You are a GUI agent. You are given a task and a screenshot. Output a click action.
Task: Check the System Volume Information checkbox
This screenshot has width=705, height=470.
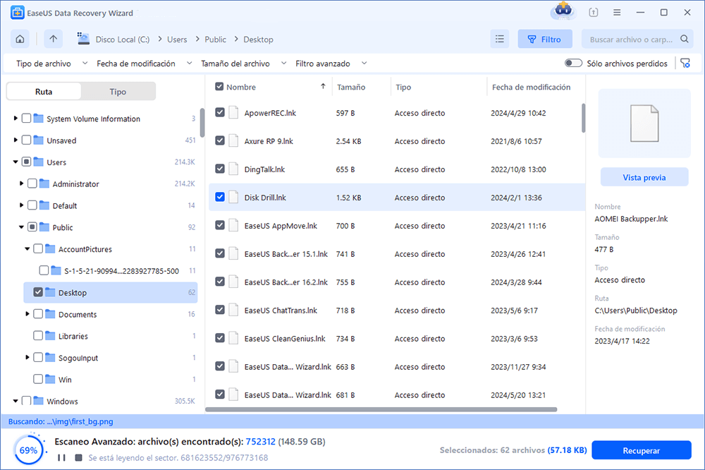coord(27,119)
